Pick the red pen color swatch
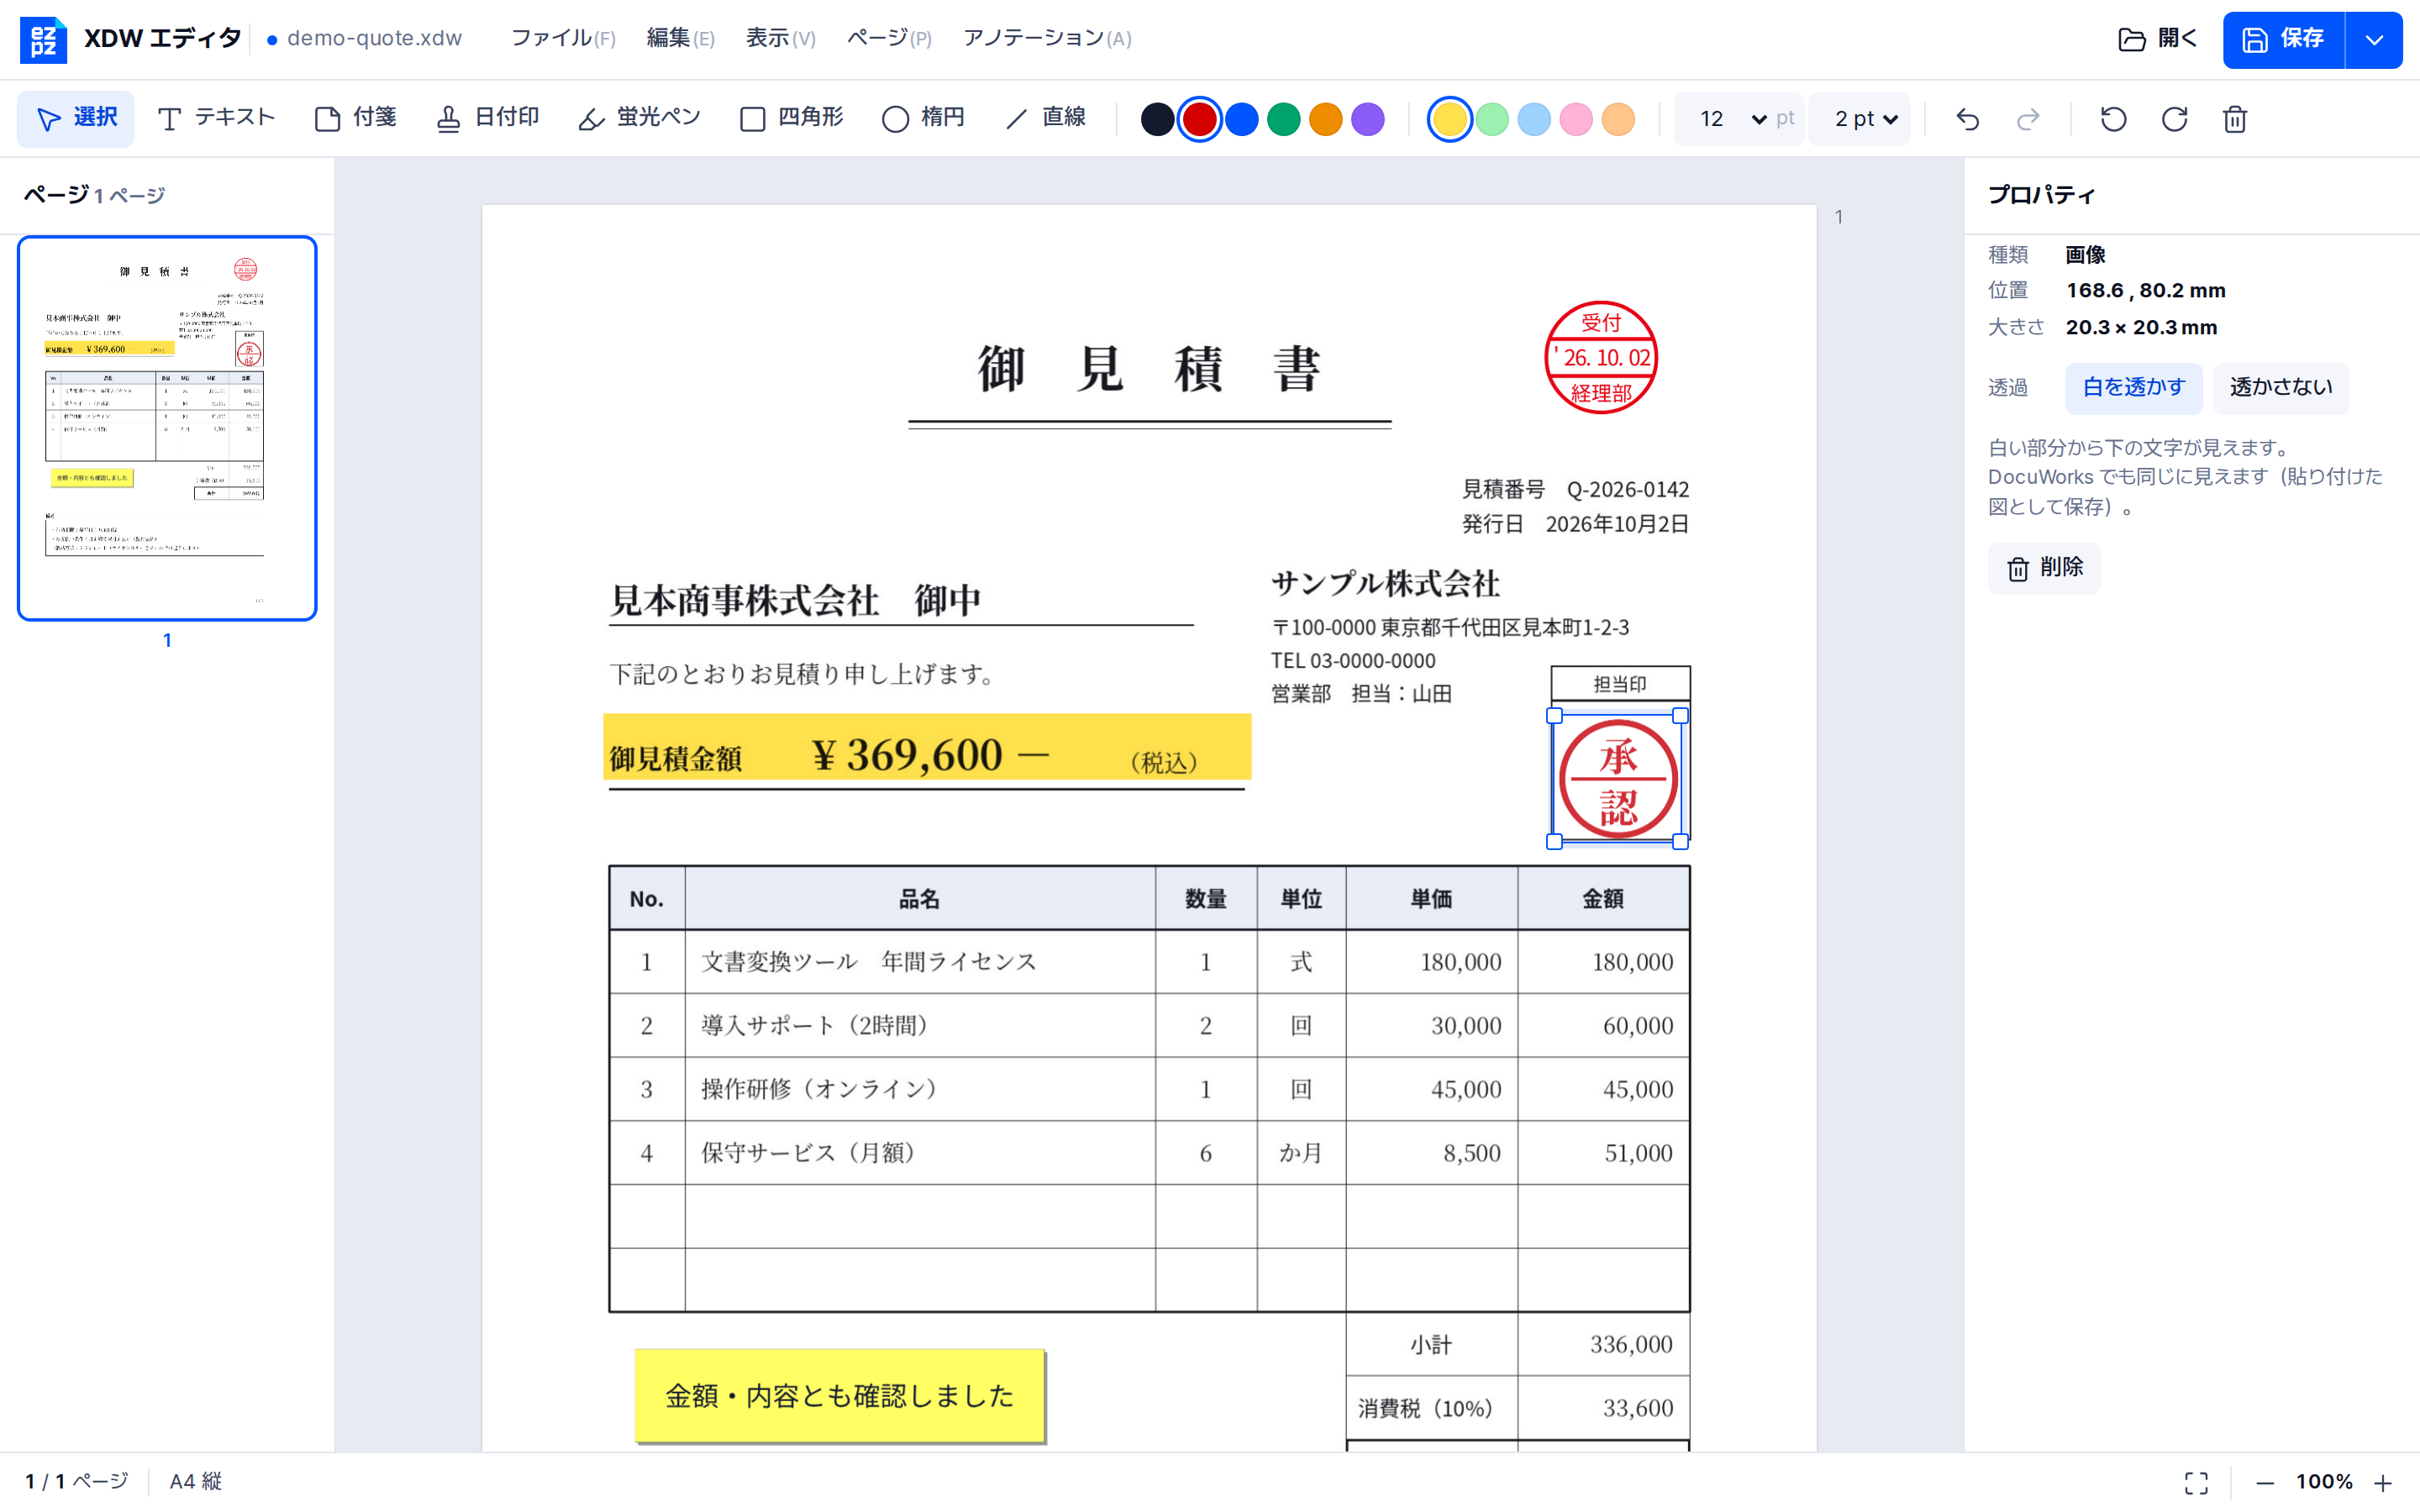This screenshot has width=2420, height=1512. click(x=1199, y=119)
